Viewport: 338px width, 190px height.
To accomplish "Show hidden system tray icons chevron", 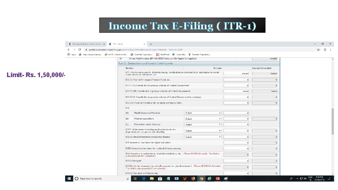I will click(298, 179).
